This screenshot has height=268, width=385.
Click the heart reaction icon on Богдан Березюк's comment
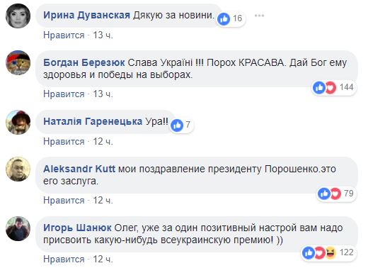pos(331,87)
